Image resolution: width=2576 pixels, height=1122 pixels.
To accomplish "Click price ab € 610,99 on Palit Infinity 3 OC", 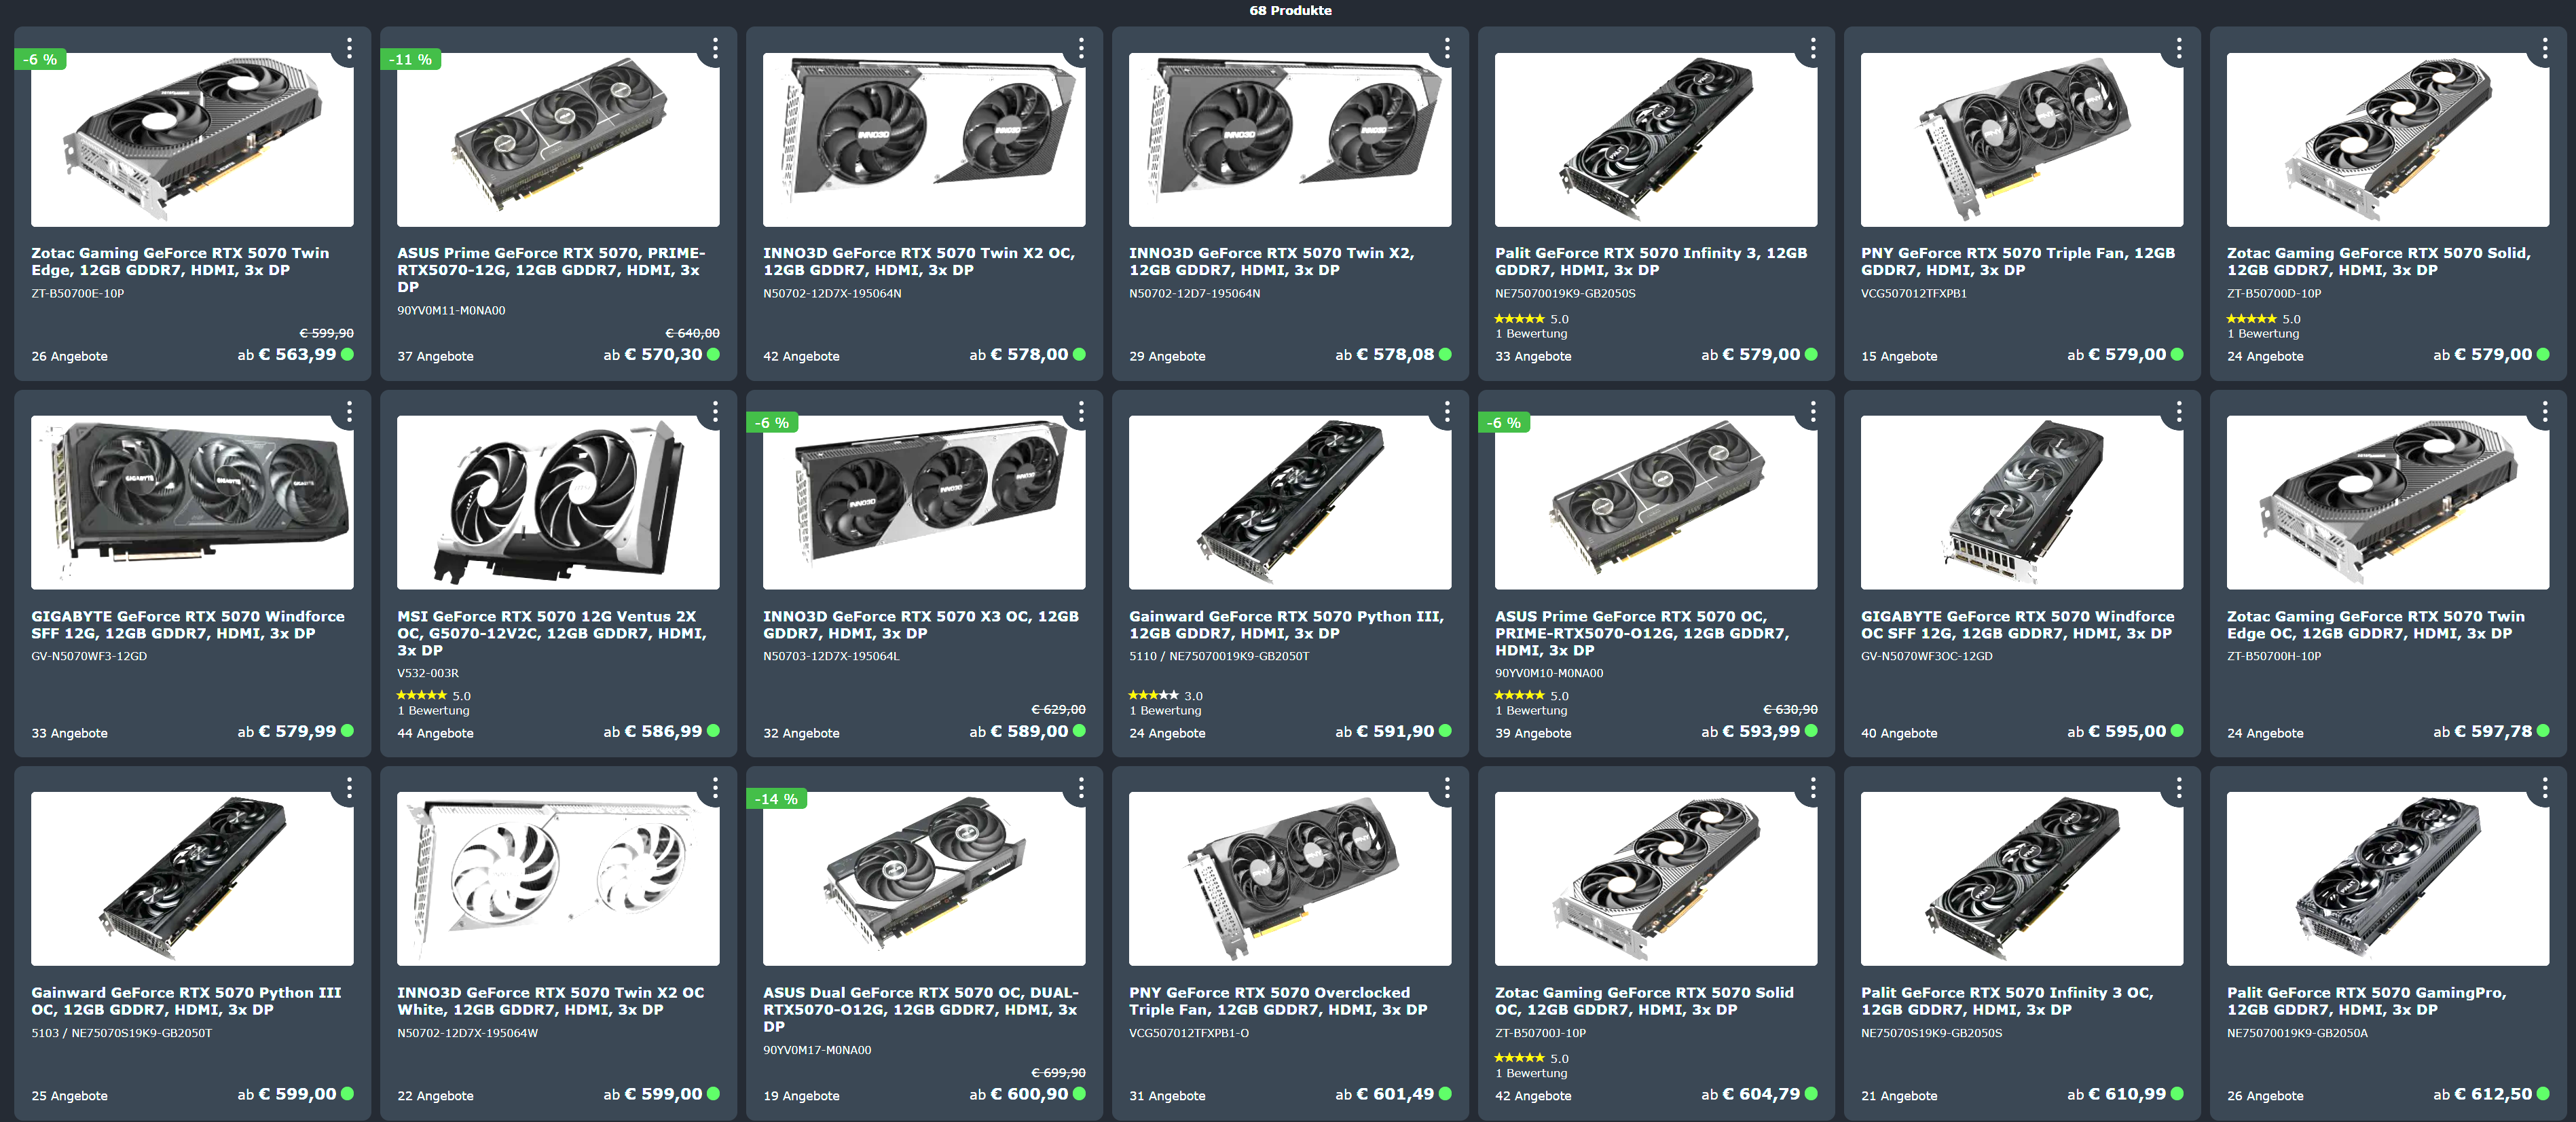I will click(2116, 1094).
